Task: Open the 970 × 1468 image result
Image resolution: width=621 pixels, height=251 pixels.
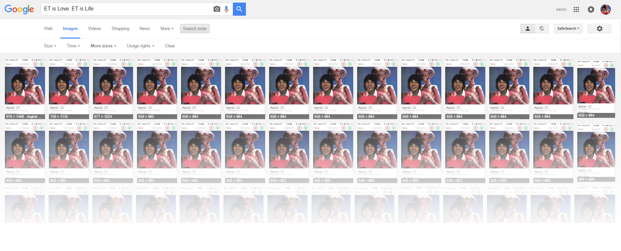Action: pos(25,89)
